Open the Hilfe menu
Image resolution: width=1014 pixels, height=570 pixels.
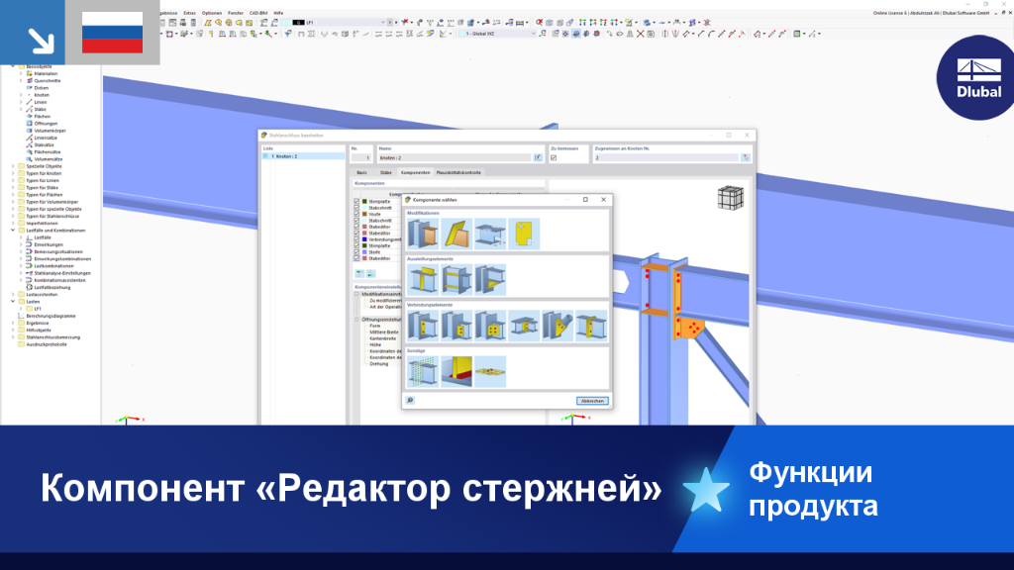pyautogui.click(x=278, y=13)
